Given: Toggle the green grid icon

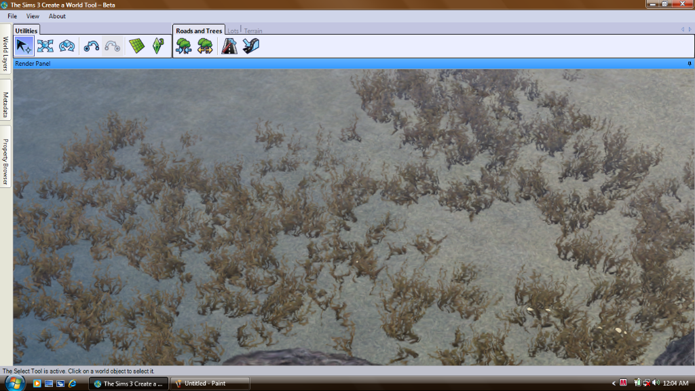Looking at the screenshot, I should [137, 46].
